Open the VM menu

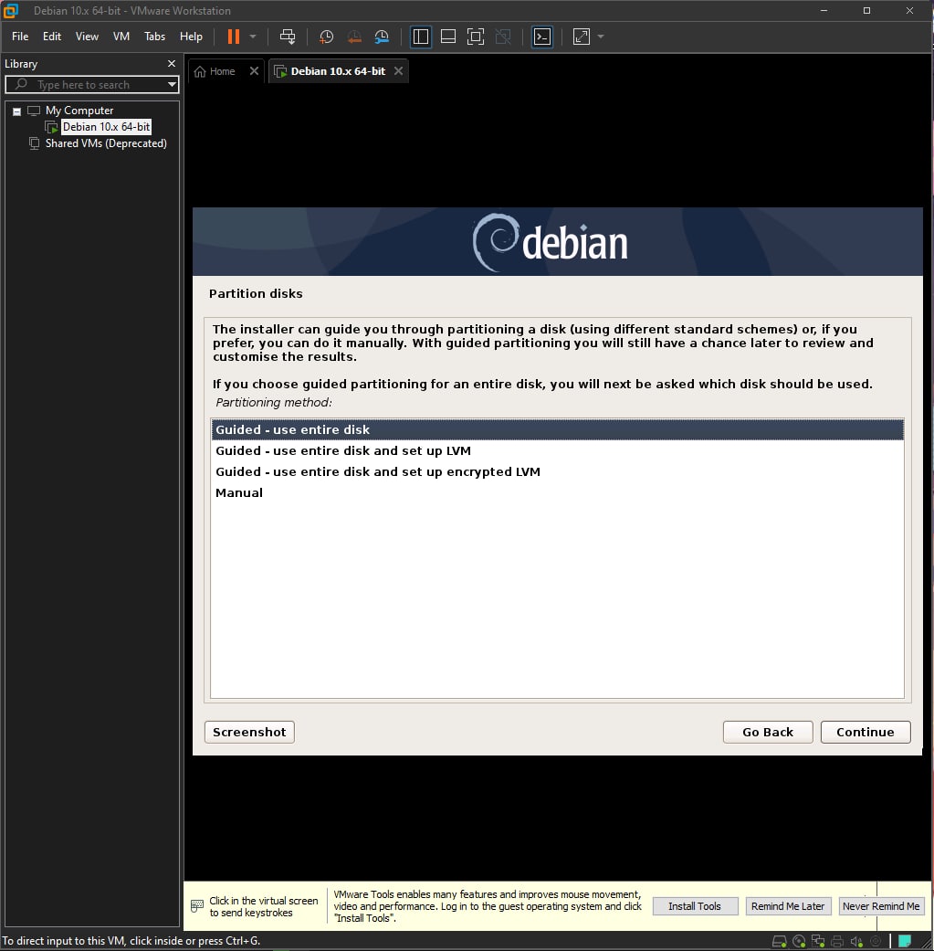(121, 37)
